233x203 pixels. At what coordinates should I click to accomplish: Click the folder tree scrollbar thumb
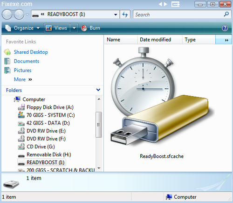point(99,125)
